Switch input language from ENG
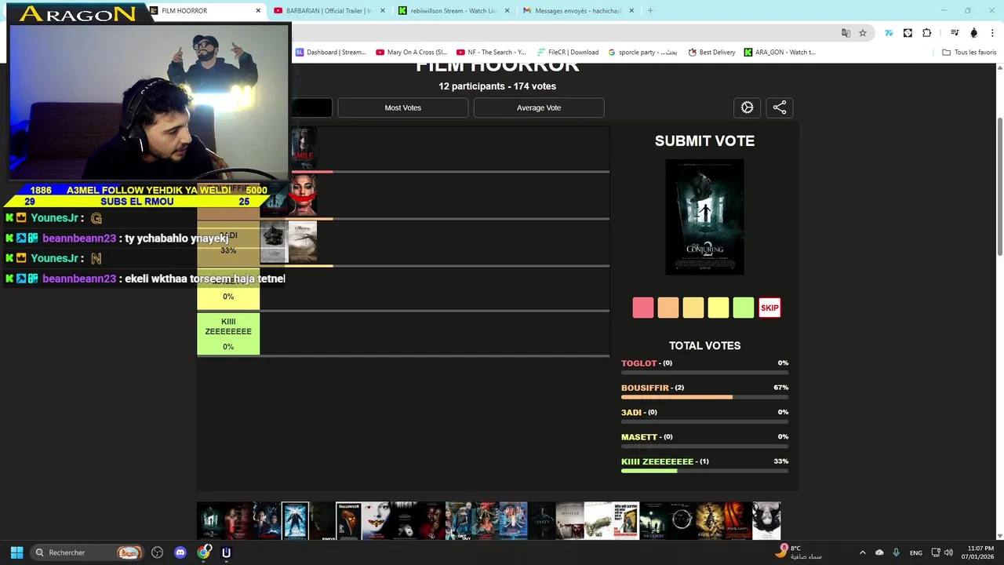This screenshot has height=565, width=1004. point(915,552)
